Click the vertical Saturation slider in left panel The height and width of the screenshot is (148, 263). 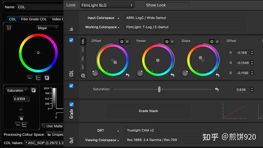[21, 111]
